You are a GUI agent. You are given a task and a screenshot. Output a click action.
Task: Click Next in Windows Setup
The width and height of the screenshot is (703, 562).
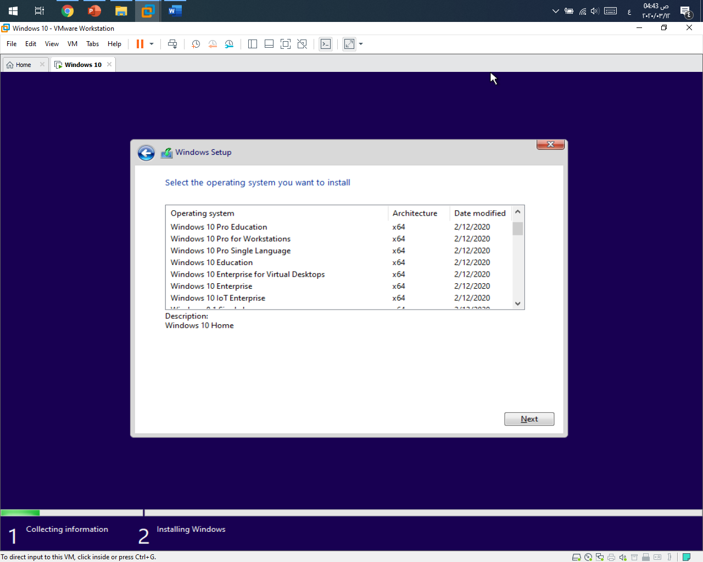529,419
